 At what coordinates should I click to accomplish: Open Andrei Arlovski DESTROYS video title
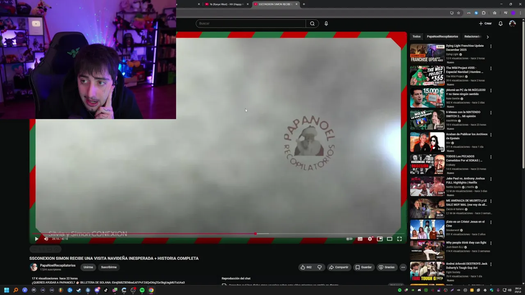(x=467, y=265)
